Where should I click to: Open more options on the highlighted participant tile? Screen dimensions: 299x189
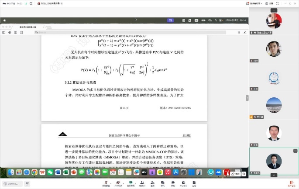coord(295,151)
